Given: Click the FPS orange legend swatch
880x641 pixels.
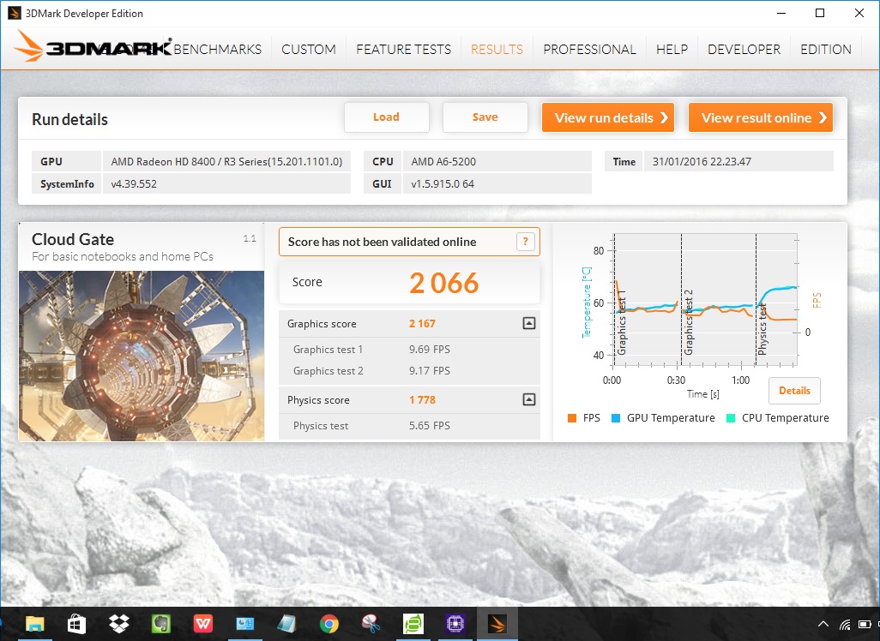Looking at the screenshot, I should click(x=572, y=418).
